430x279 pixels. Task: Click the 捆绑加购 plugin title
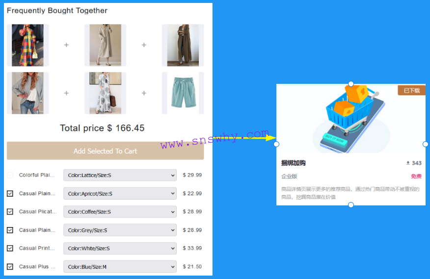(293, 163)
